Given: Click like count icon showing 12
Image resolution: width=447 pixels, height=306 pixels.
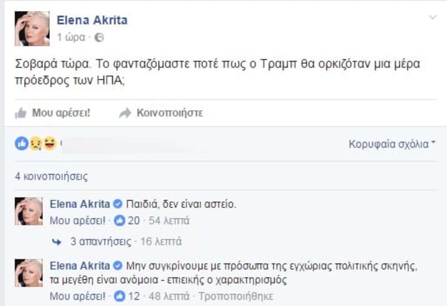Looking at the screenshot, I should [120, 296].
